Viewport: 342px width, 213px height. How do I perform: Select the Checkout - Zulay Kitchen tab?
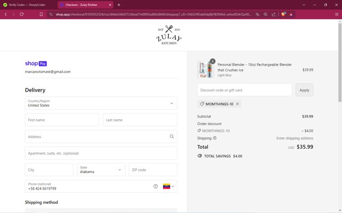point(85,5)
